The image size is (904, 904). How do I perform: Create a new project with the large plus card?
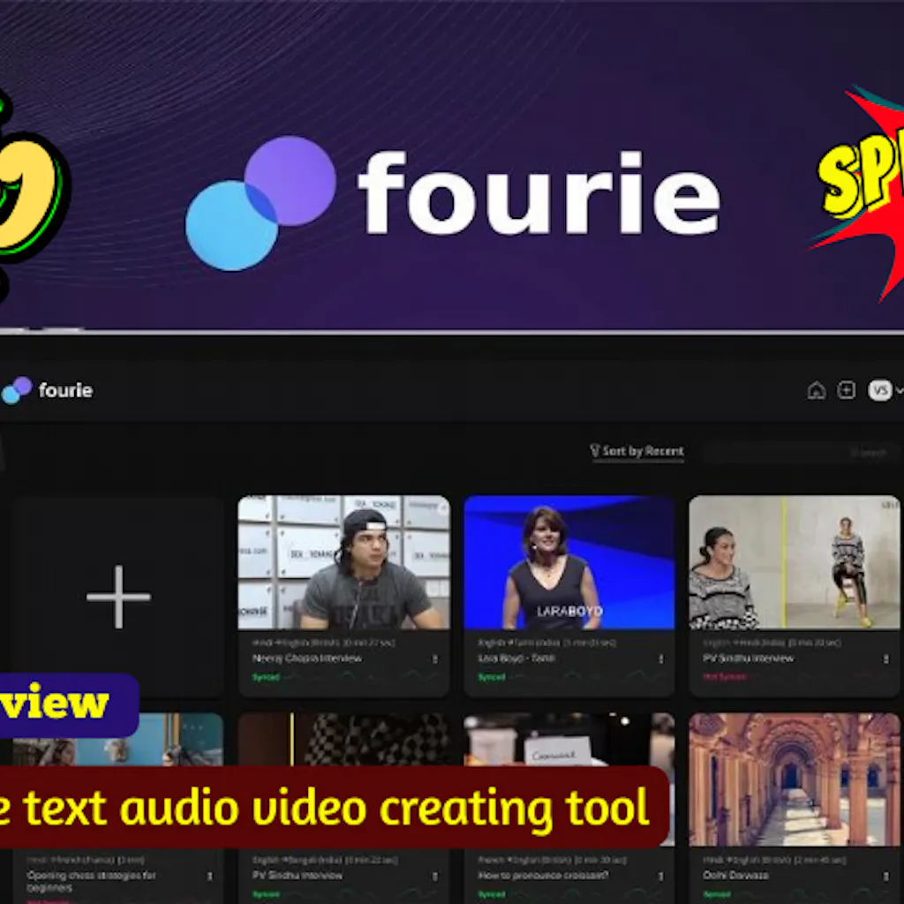[x=118, y=597]
